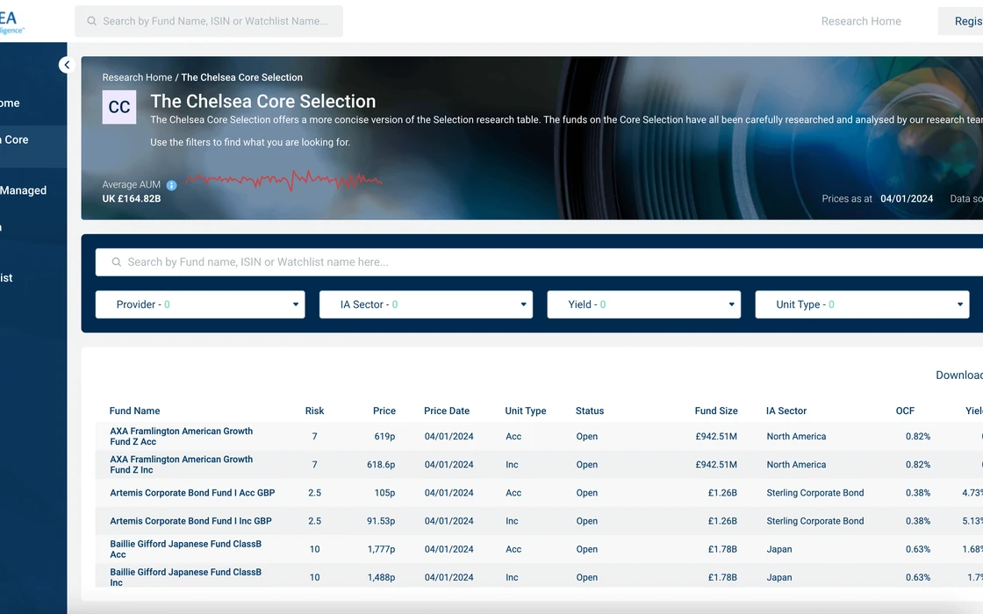
Task: Sort by Risk column header
Action: [315, 411]
